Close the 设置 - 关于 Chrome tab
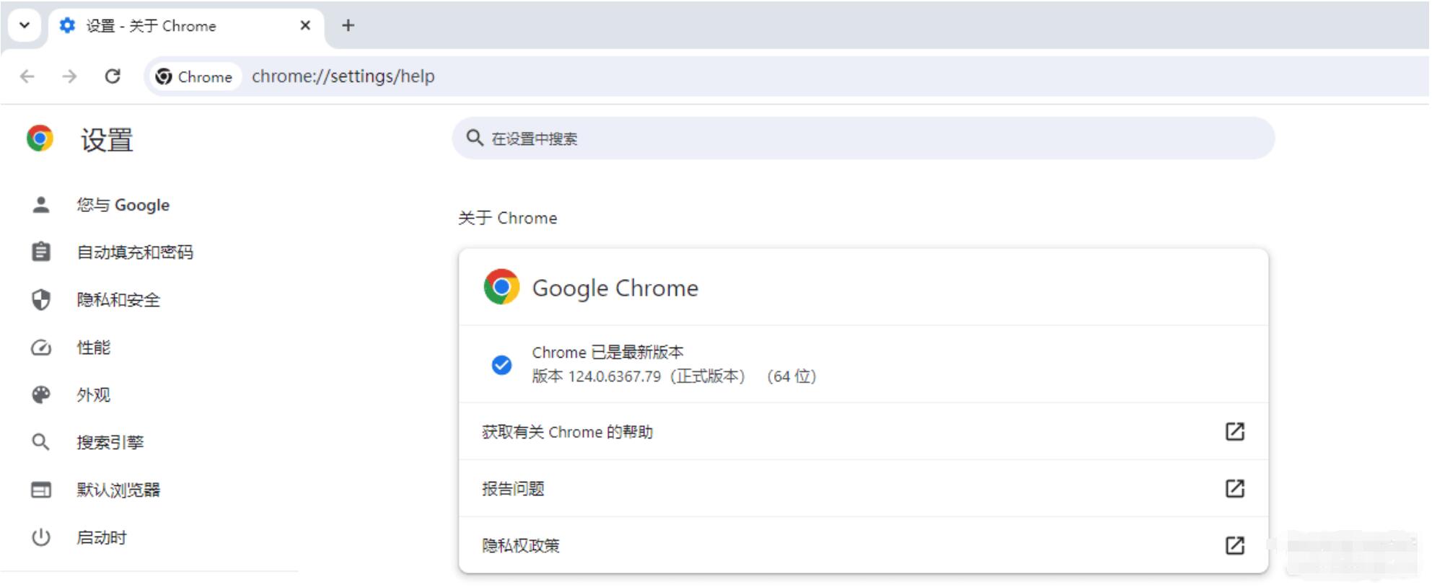Screen dimensions: 1432x587 [305, 25]
